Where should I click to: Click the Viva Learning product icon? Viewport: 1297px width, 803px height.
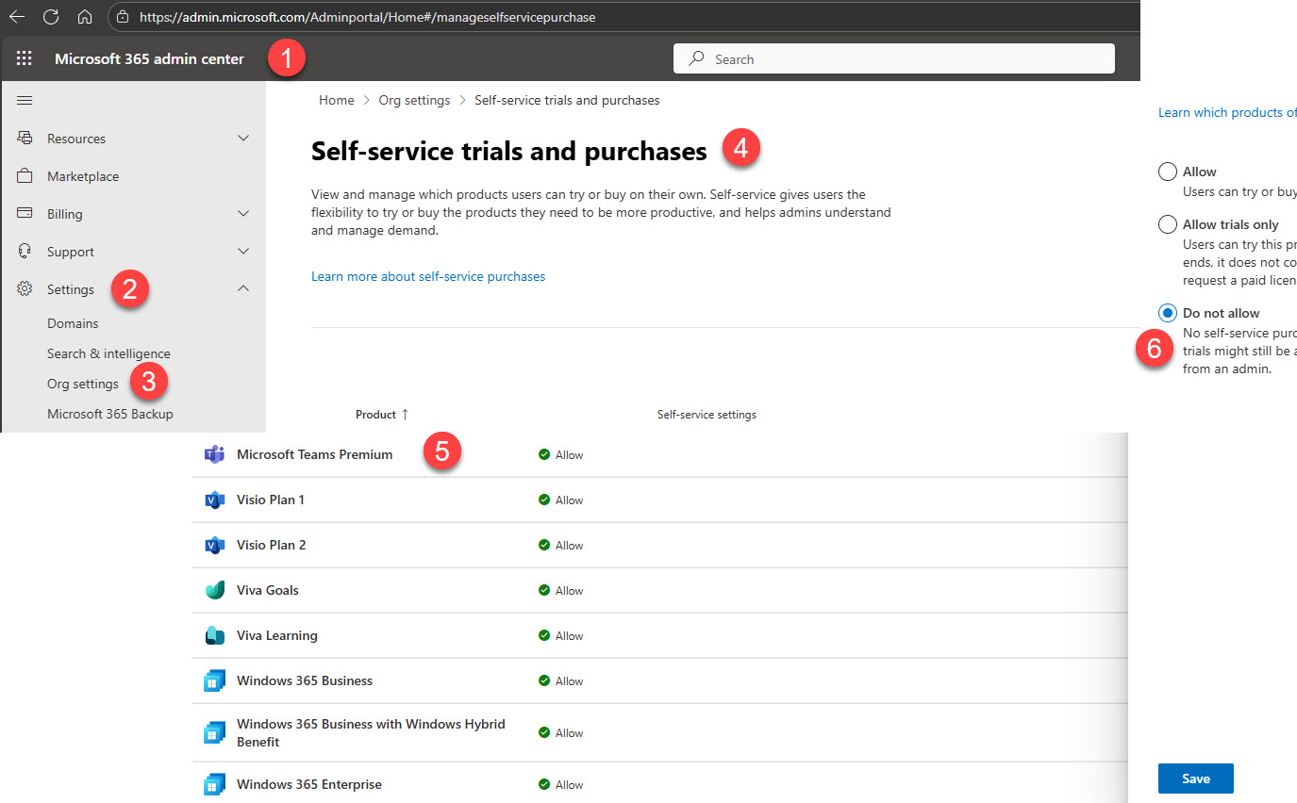pos(214,635)
